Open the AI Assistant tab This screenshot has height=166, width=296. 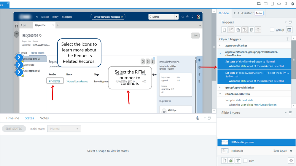click(x=249, y=13)
